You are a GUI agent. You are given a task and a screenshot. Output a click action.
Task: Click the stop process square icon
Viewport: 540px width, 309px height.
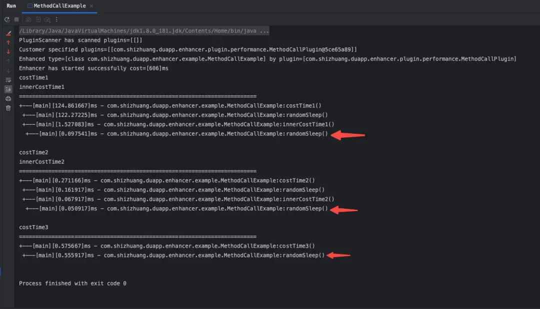click(x=16, y=19)
